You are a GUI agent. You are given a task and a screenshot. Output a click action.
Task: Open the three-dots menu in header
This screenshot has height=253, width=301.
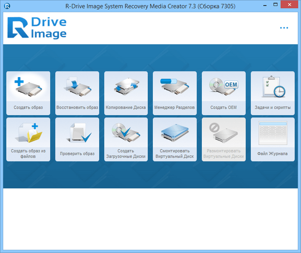(284, 28)
